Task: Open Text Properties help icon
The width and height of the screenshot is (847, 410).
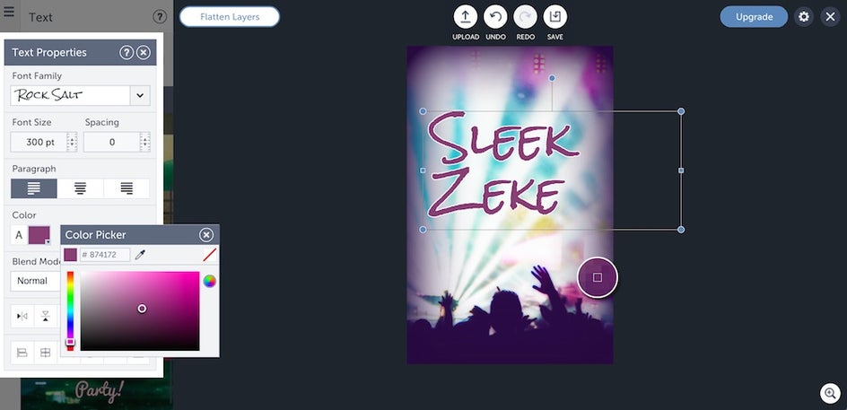Action: pyautogui.click(x=126, y=52)
